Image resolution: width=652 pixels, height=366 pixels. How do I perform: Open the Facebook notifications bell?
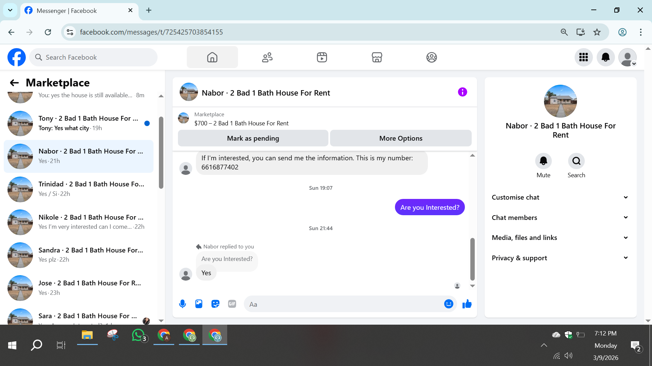click(x=605, y=57)
